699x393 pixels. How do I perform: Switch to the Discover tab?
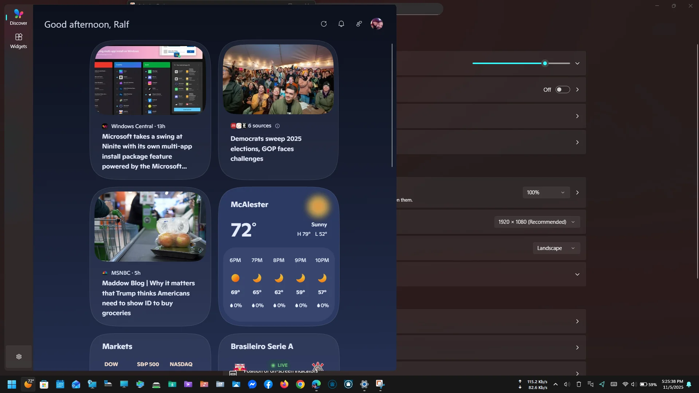pos(19,17)
